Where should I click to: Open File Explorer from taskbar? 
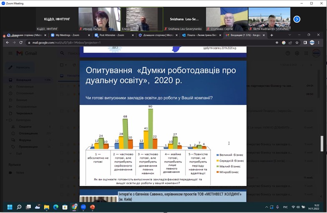[x=47, y=207]
